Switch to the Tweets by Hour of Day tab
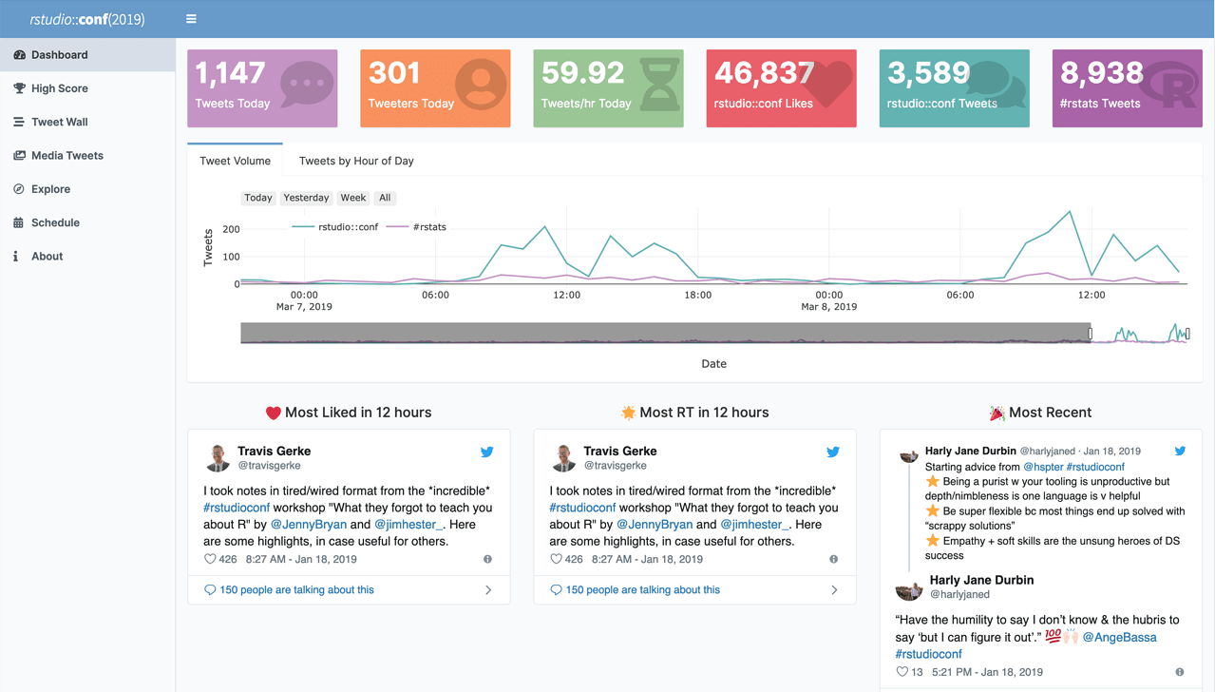 coord(356,161)
